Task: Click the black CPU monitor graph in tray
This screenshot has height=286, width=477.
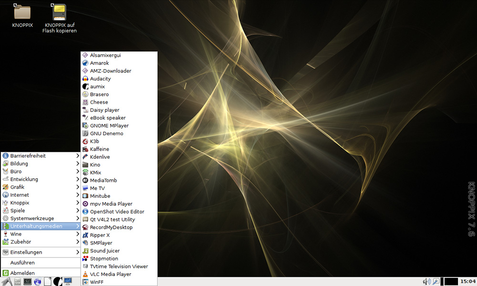Action: tap(451, 282)
